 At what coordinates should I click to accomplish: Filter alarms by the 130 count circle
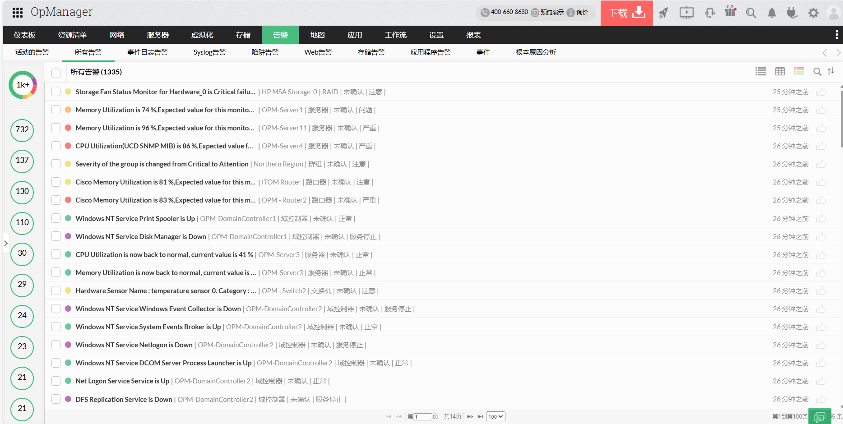click(x=22, y=192)
